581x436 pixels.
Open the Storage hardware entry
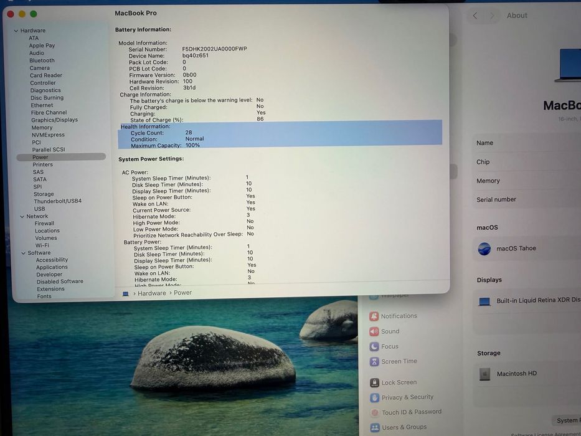click(x=44, y=194)
